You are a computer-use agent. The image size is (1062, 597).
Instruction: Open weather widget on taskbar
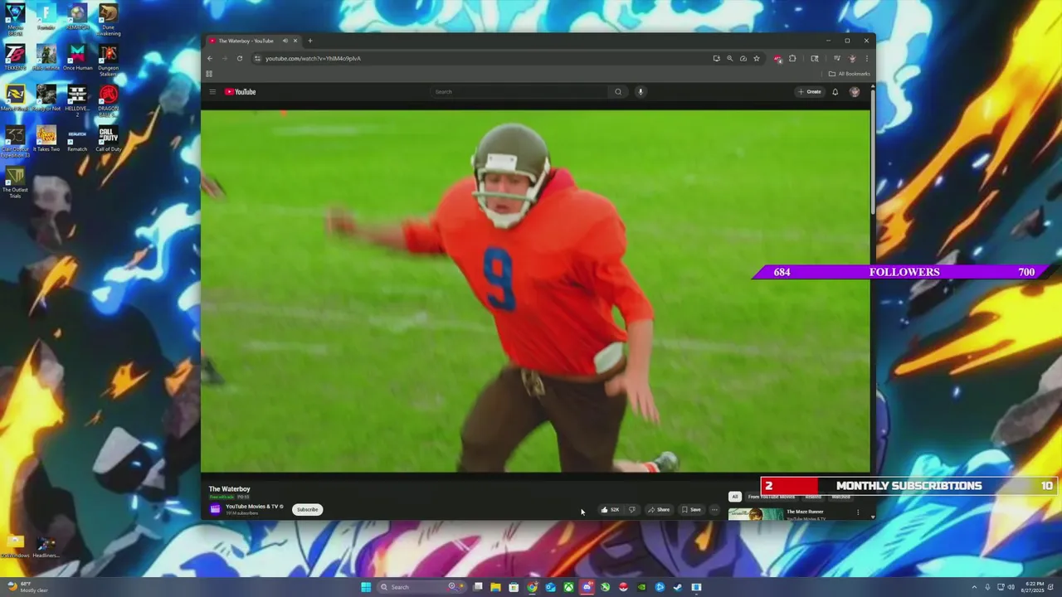pyautogui.click(x=27, y=587)
